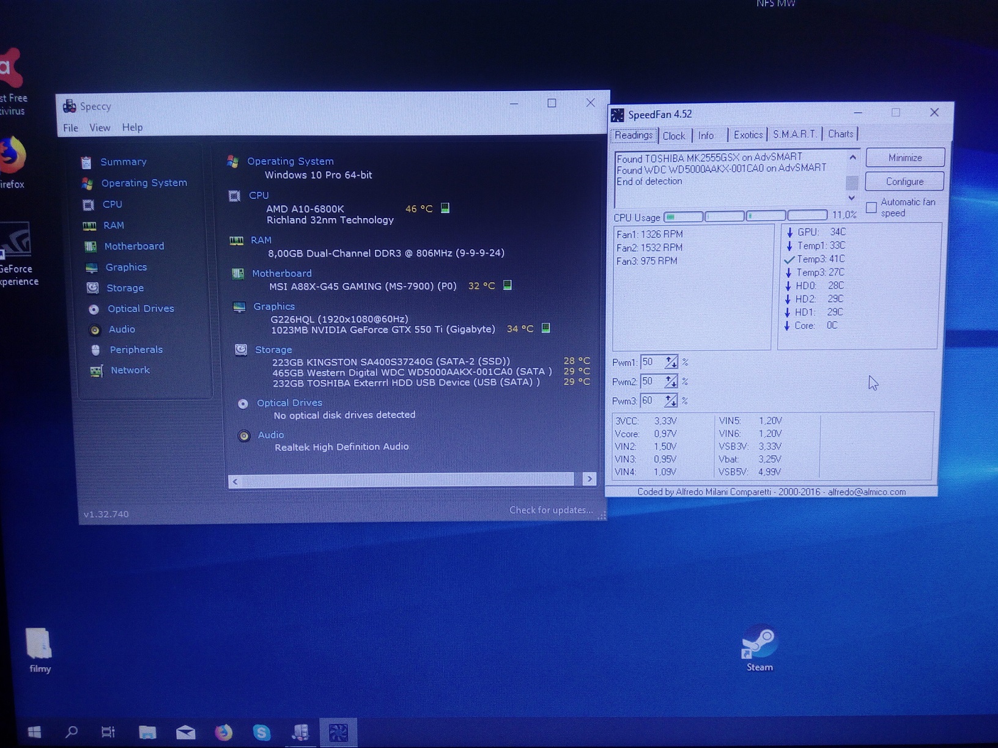Click the CPU heading in summary pane
998x748 pixels.
point(259,196)
